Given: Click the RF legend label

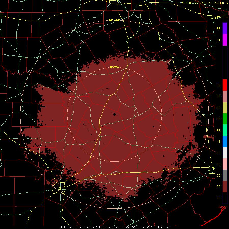Looking at the screenshot, I should coord(218,28).
